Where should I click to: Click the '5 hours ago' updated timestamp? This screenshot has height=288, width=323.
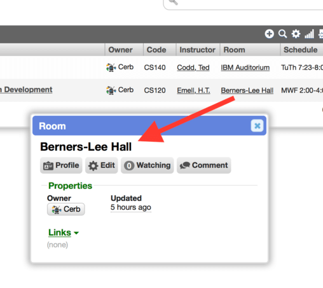tap(131, 207)
